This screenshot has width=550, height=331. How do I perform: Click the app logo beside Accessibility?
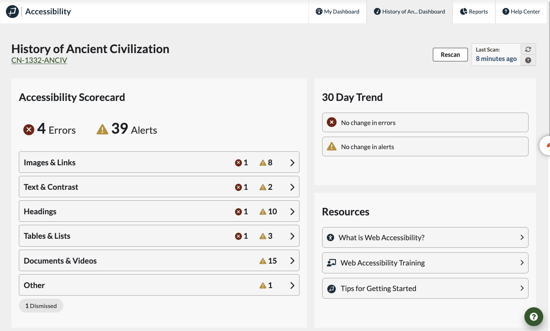(12, 12)
